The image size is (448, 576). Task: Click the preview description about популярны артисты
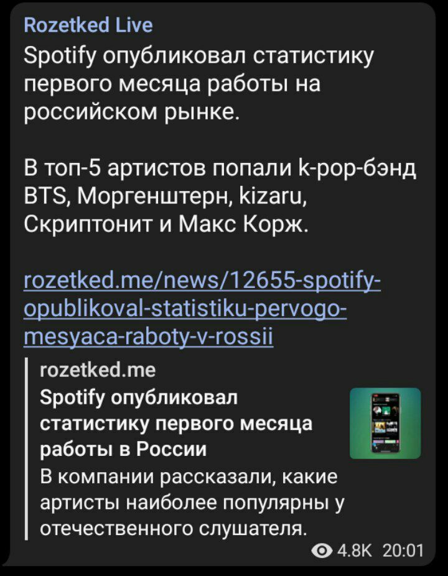[191, 503]
